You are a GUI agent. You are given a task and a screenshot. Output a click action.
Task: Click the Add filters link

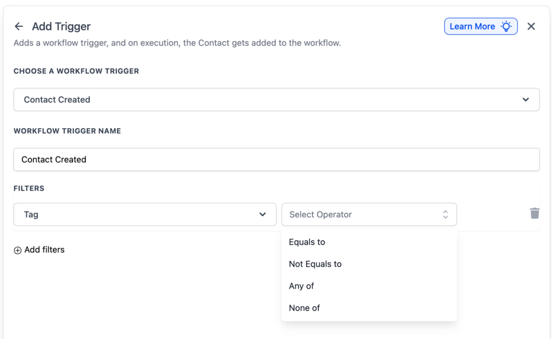pyautogui.click(x=44, y=250)
